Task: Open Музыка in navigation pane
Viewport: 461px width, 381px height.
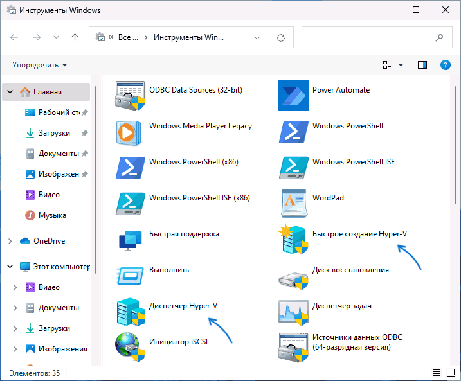Action: (46, 215)
